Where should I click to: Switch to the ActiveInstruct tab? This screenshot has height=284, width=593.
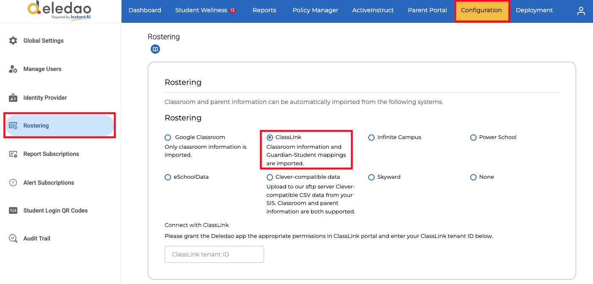click(373, 10)
